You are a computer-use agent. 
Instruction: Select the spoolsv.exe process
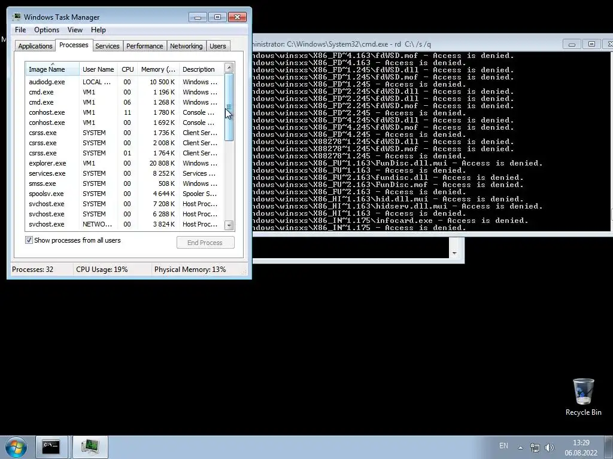(x=125, y=194)
